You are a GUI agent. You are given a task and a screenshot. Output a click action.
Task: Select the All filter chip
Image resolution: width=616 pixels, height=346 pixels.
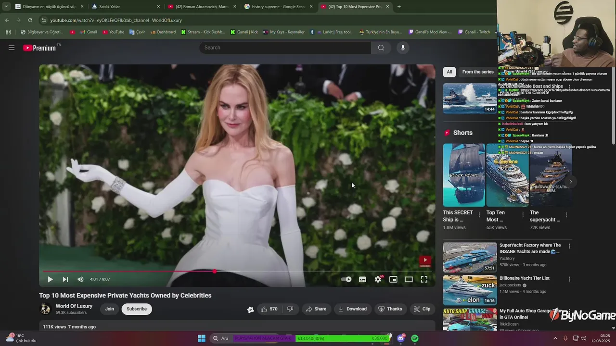(449, 72)
